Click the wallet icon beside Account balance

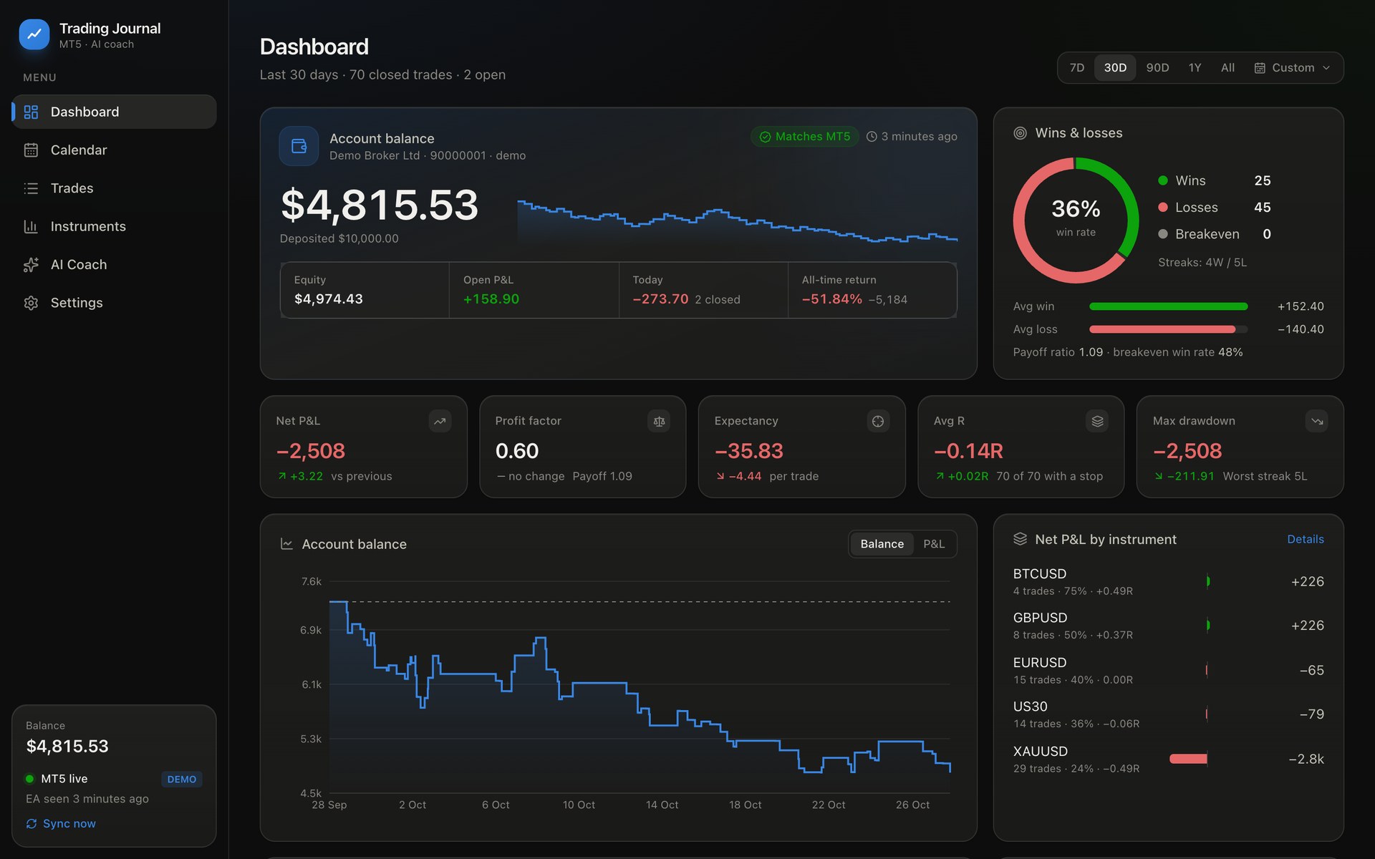tap(299, 146)
